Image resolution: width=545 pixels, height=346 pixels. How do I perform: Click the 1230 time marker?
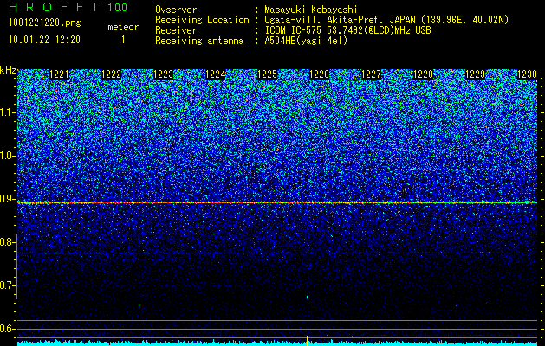527,74
